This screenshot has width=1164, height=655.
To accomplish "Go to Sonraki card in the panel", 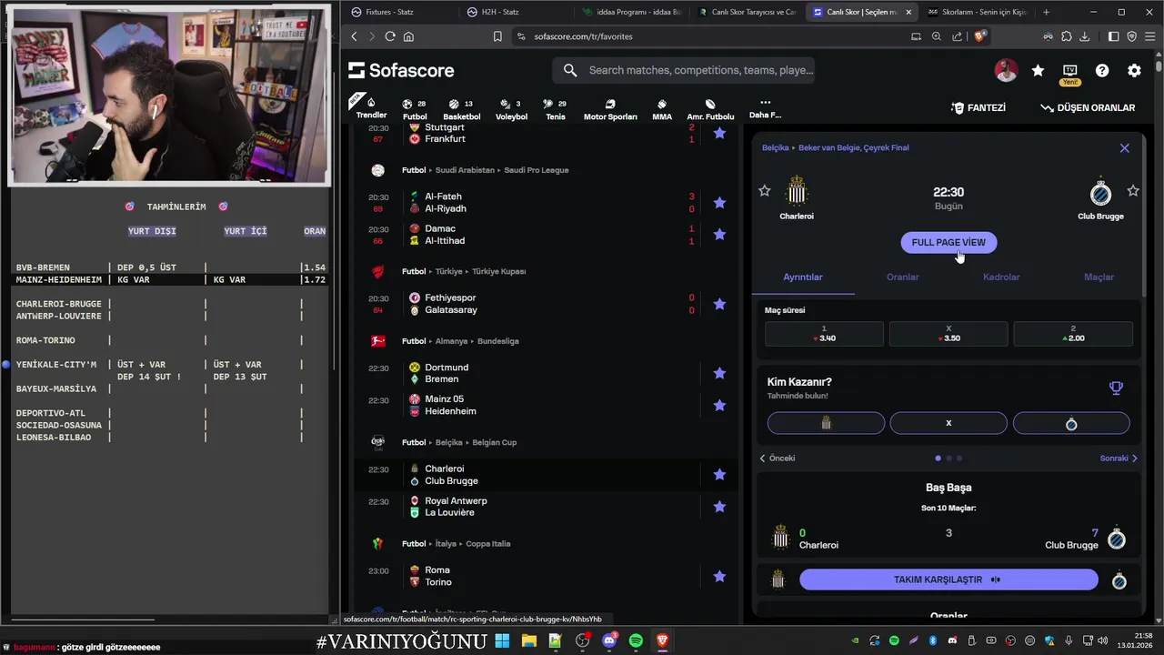I will (1119, 458).
